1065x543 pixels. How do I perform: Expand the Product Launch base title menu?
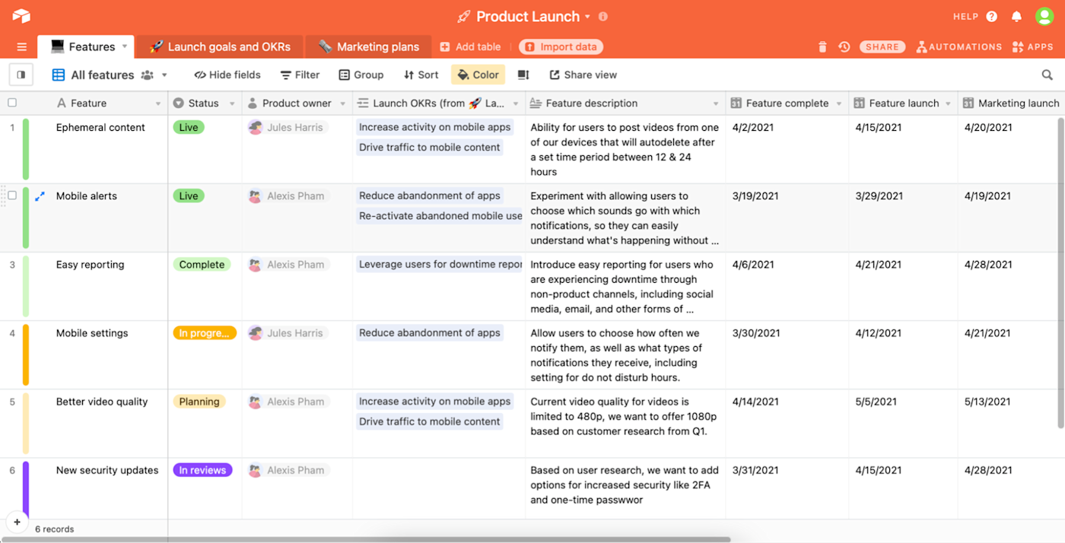[x=587, y=16]
